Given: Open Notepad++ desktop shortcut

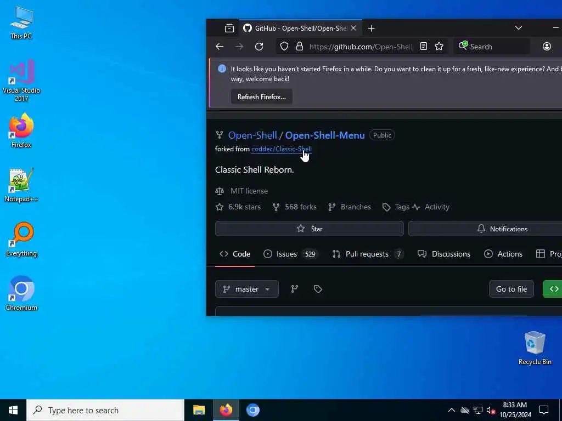Looking at the screenshot, I should click(x=21, y=185).
